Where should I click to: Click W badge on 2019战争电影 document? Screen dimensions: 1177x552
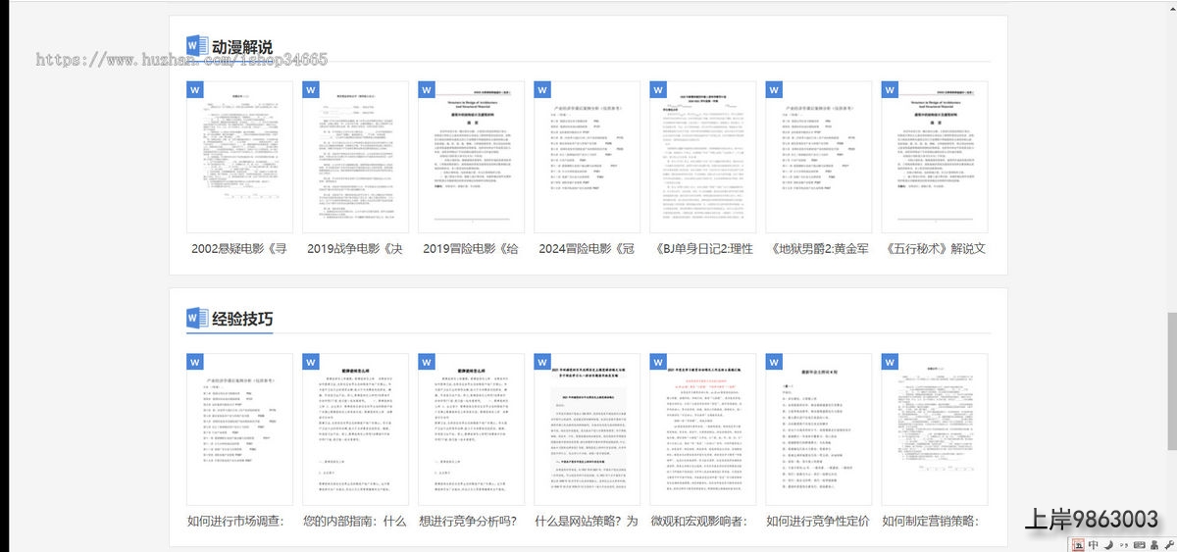click(310, 90)
